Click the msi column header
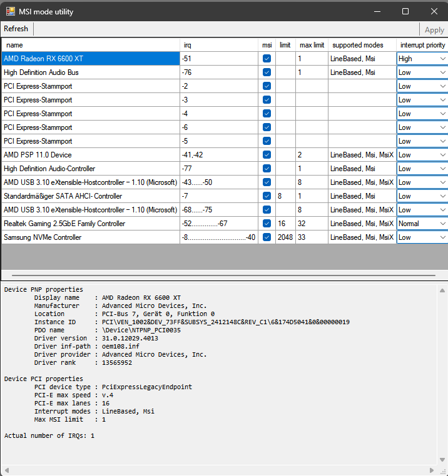The image size is (448, 476). (x=267, y=45)
